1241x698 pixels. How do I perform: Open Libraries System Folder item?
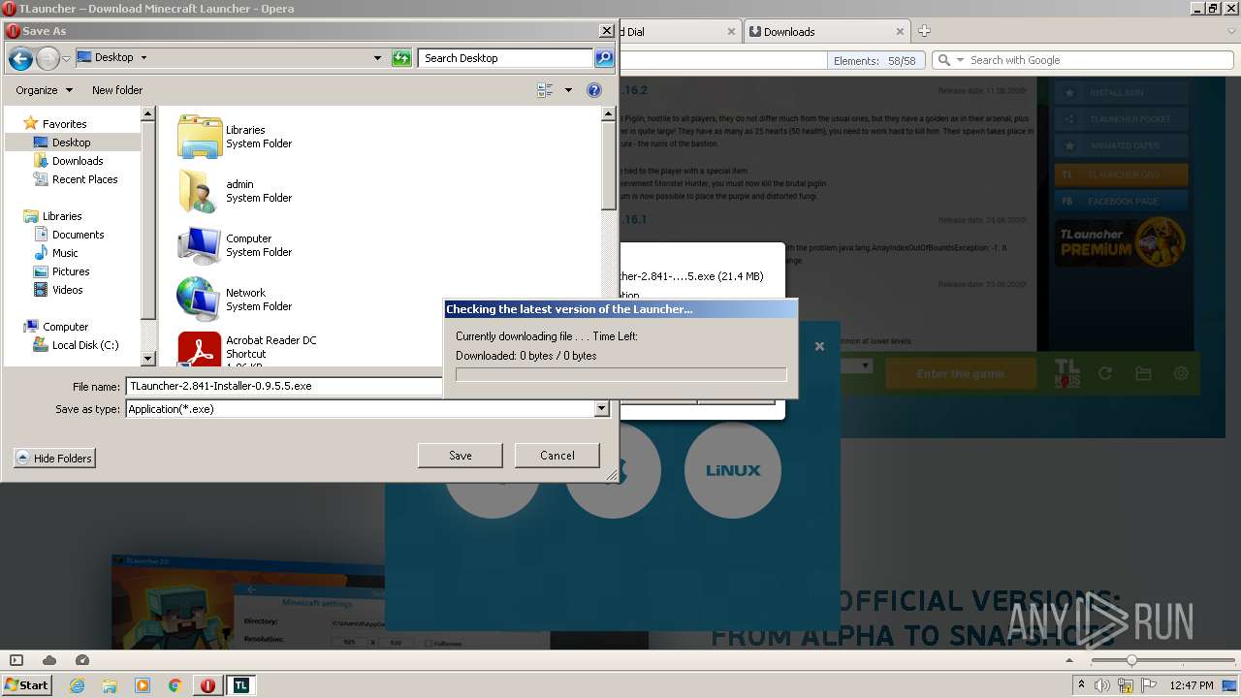point(235,137)
